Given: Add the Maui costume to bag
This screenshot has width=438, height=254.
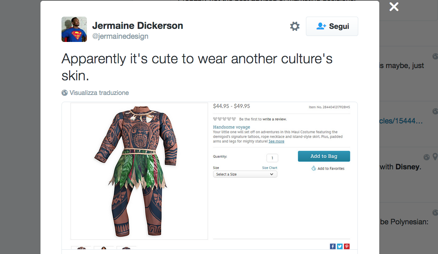Looking at the screenshot, I should click(x=324, y=156).
